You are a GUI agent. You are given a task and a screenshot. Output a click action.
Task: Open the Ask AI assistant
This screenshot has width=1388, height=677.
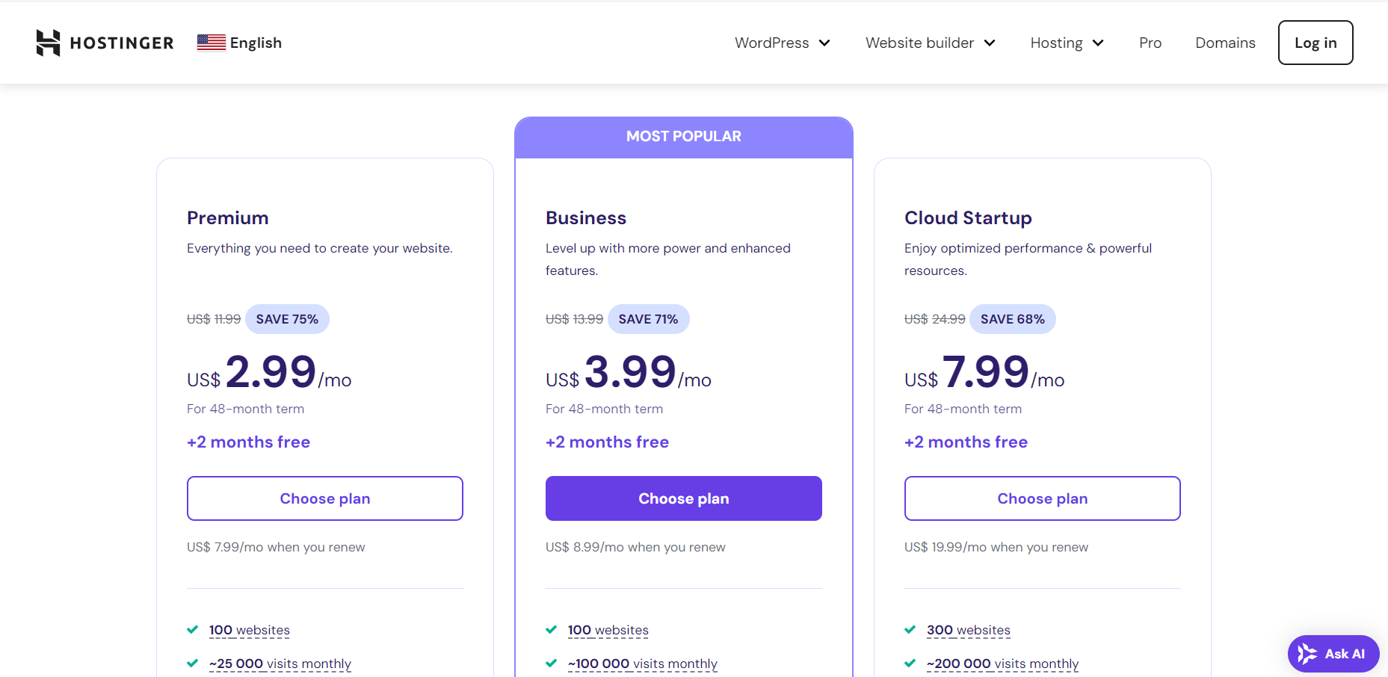coord(1333,653)
